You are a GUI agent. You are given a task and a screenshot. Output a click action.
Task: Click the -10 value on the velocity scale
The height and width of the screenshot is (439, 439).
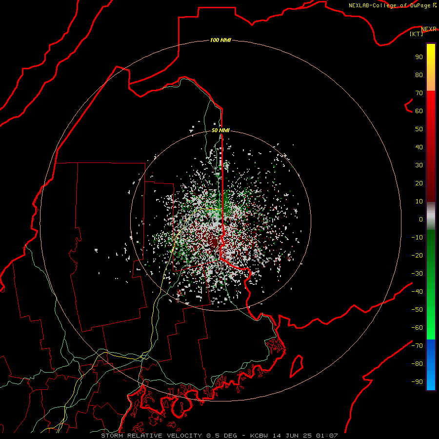pyautogui.click(x=417, y=238)
